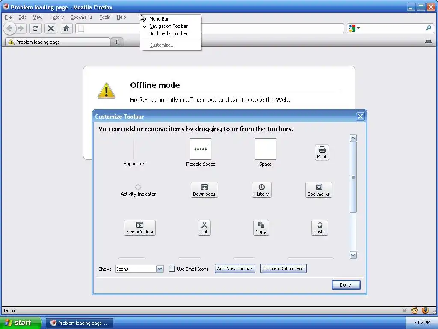Viewport: 438px width, 329px height.
Task: Click the Firefox icon in status bar
Action: click(425, 310)
